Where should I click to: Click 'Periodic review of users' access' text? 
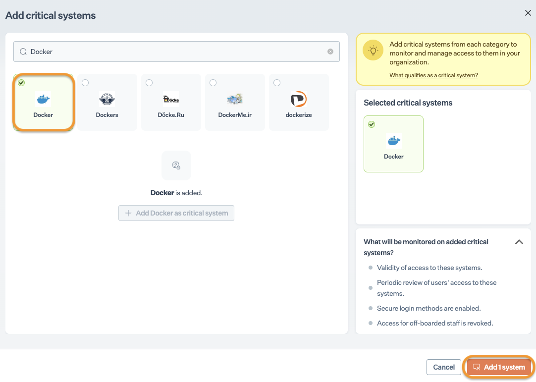pyautogui.click(x=436, y=288)
